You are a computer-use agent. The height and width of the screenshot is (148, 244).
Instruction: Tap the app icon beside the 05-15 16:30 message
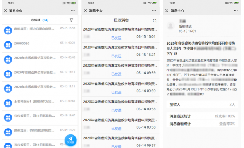click(x=8, y=31)
